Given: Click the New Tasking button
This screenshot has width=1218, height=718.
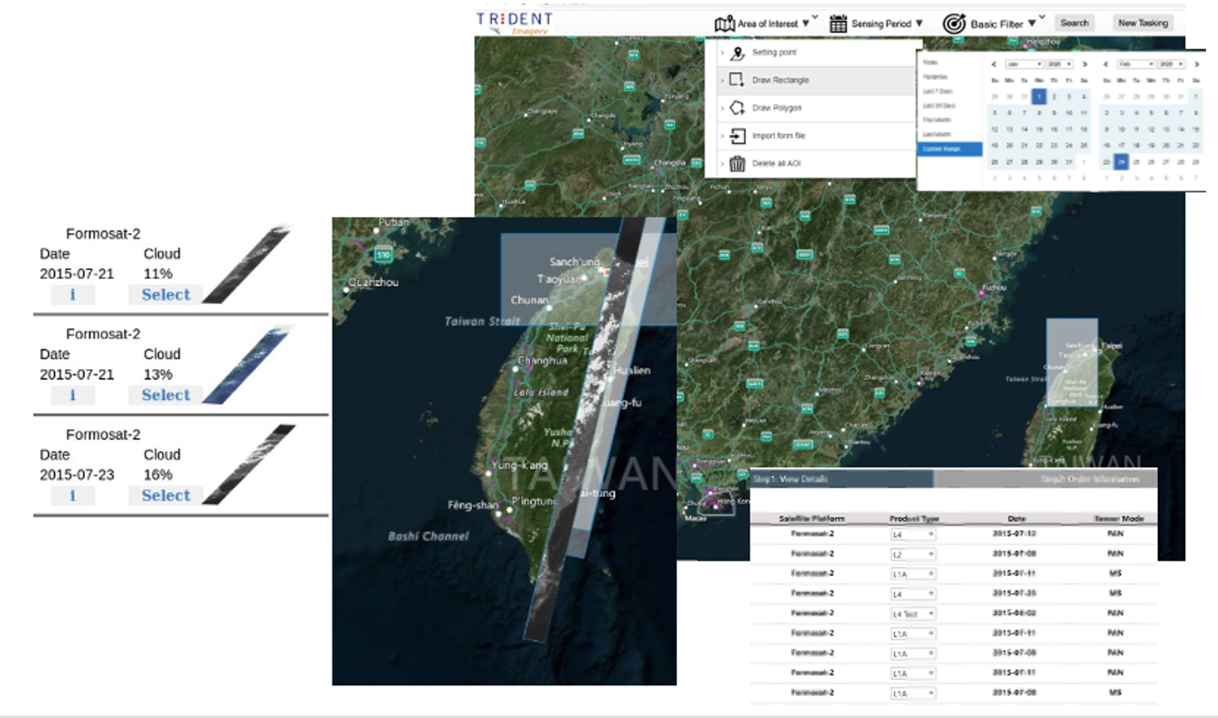Looking at the screenshot, I should coord(1143,23).
